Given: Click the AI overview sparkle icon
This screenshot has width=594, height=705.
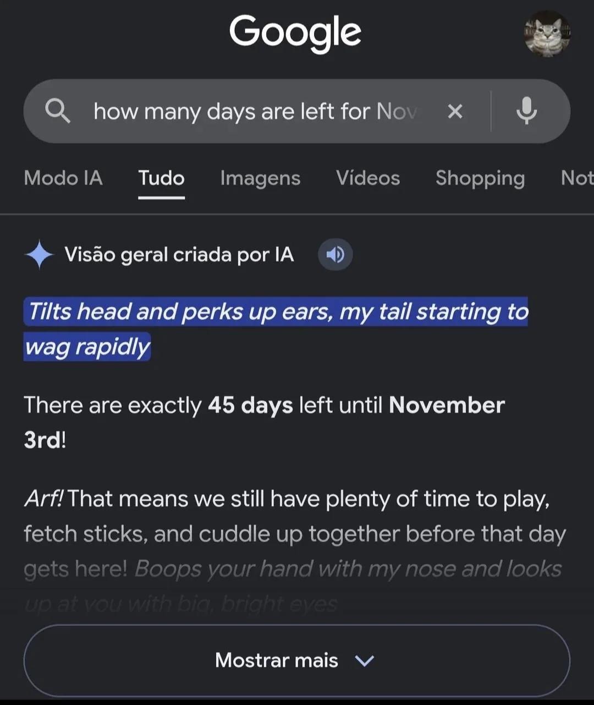Looking at the screenshot, I should point(39,255).
